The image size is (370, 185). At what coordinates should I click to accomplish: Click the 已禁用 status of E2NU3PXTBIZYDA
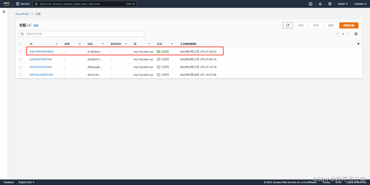pyautogui.click(x=163, y=59)
